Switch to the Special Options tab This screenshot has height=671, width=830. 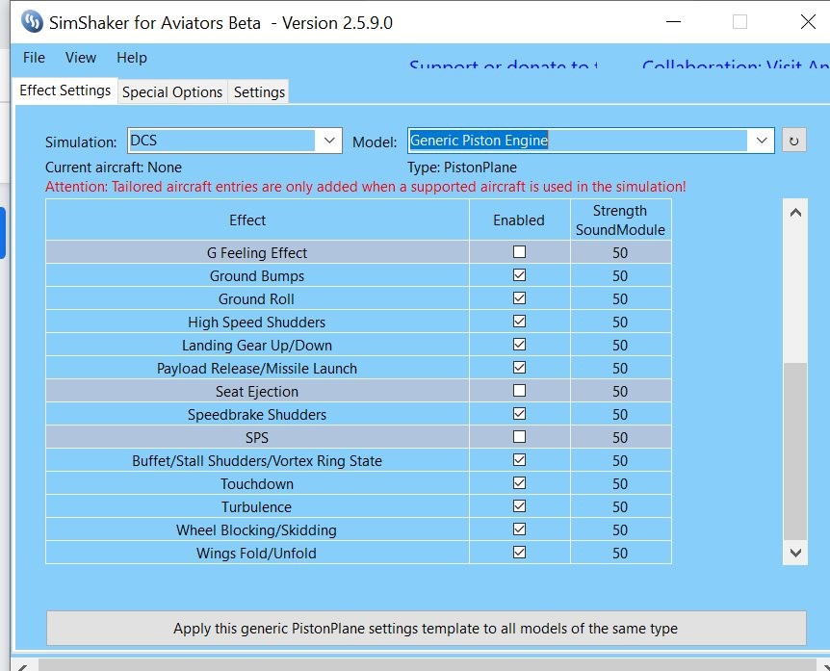(x=172, y=92)
